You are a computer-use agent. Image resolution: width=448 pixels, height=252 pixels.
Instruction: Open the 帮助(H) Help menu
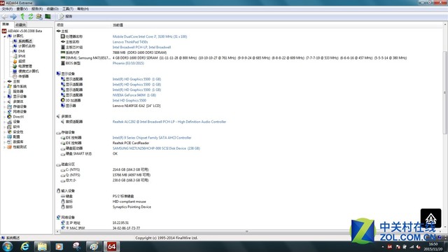(83, 9)
